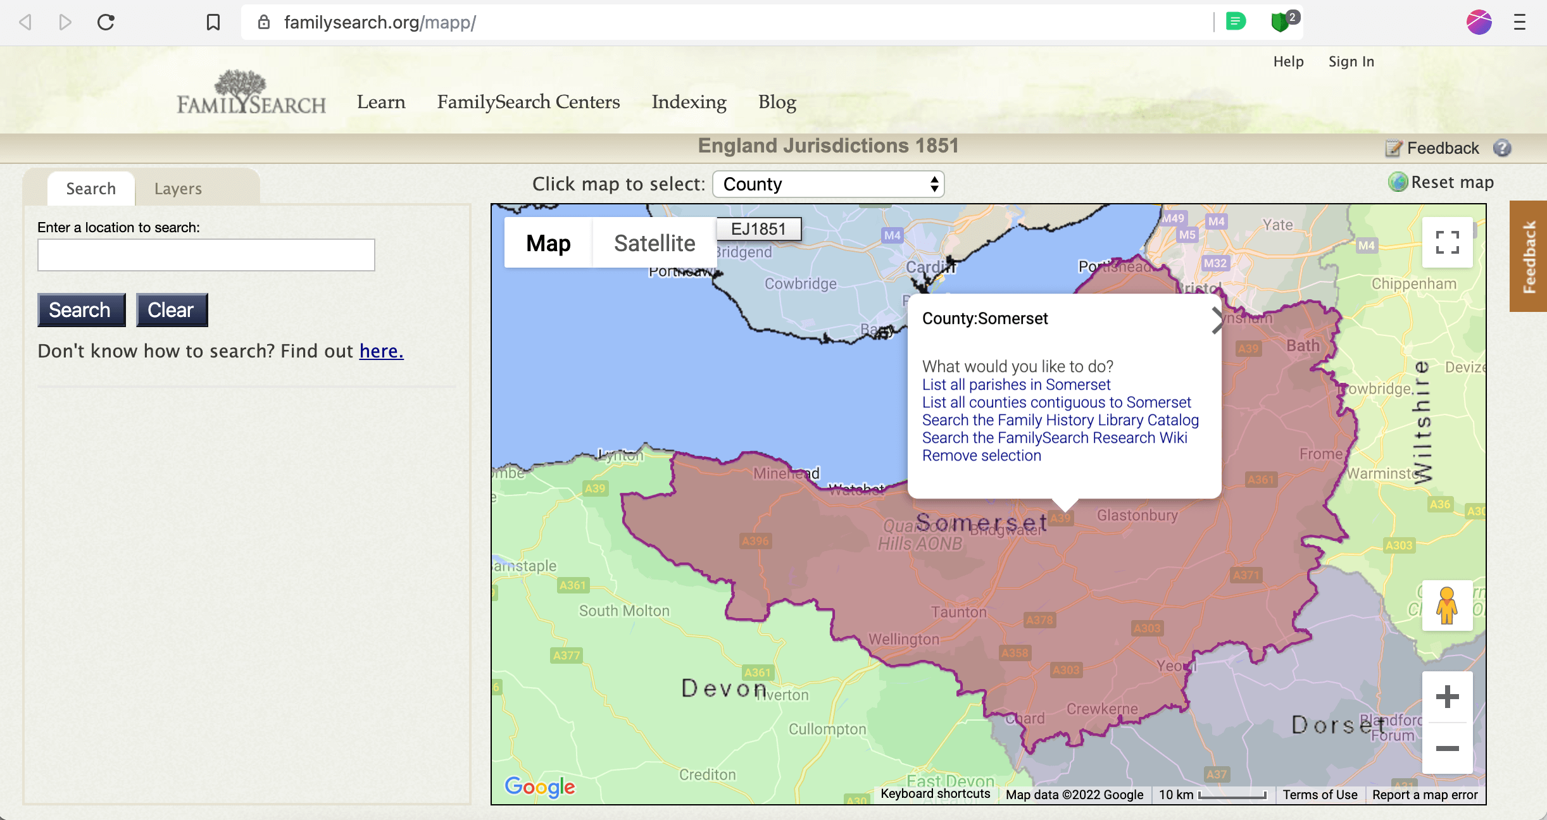
Task: Click the Feedback text link
Action: pos(1443,148)
